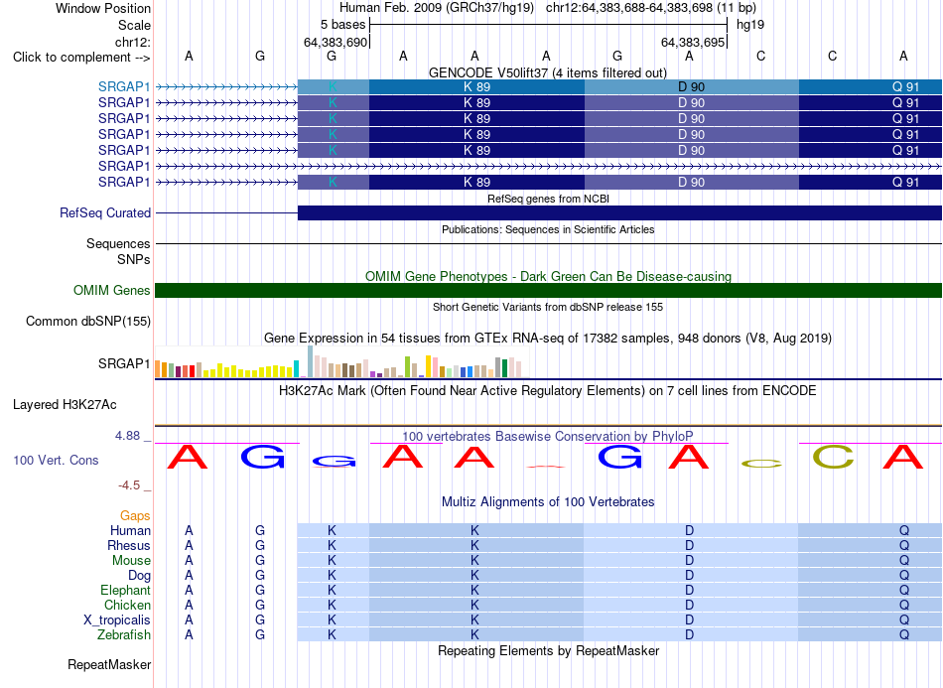Click the Q residue in the Zebrafish alignment row
The width and height of the screenshot is (943, 688).
click(x=904, y=634)
